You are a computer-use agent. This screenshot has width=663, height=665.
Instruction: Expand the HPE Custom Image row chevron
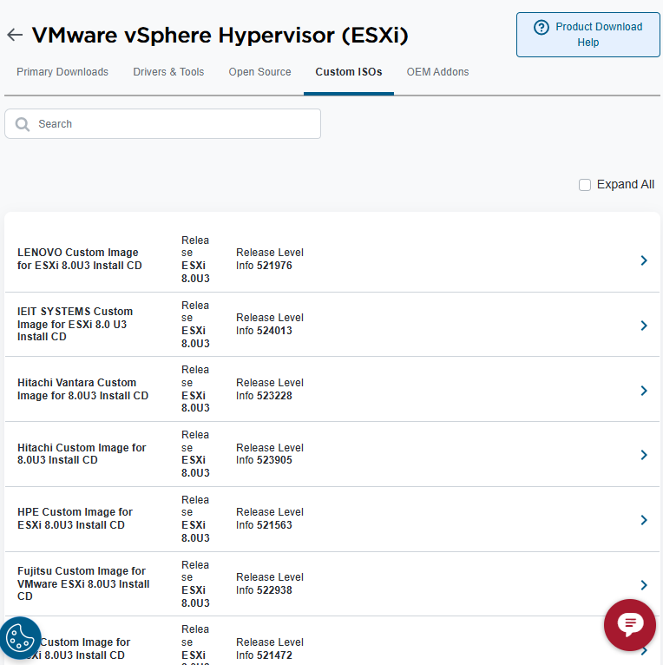(644, 520)
